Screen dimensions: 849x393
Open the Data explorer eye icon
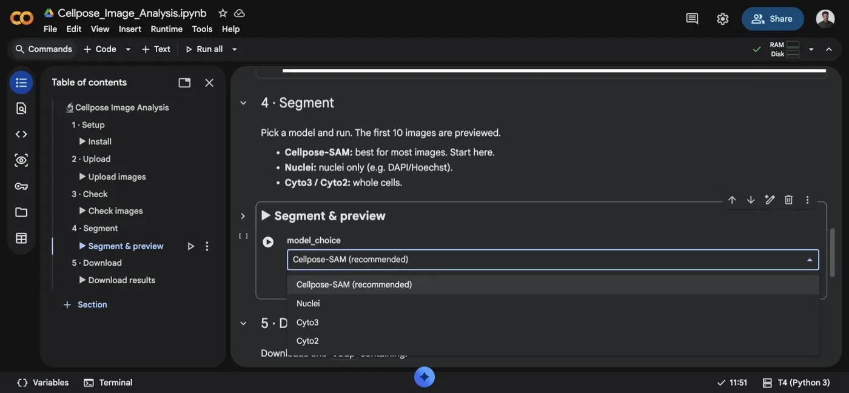21,160
